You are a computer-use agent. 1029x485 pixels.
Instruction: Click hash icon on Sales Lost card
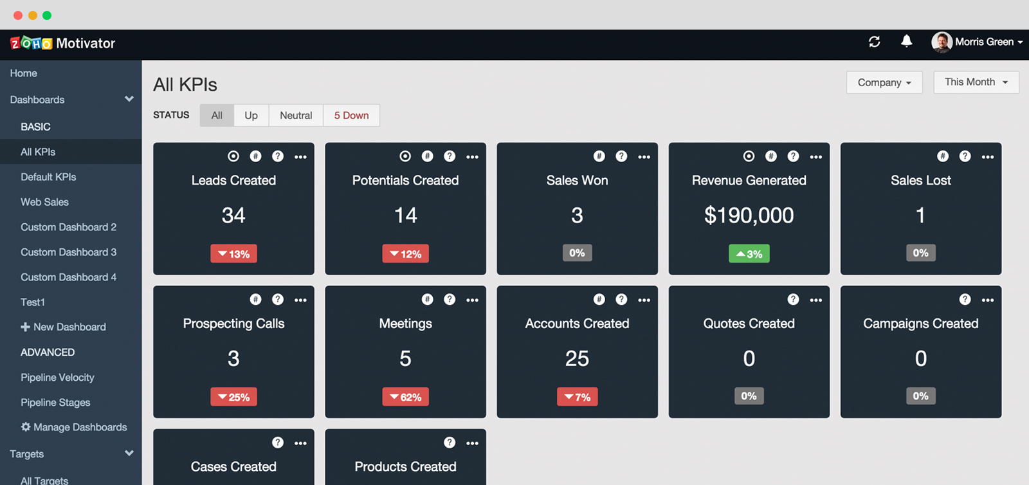coord(942,156)
